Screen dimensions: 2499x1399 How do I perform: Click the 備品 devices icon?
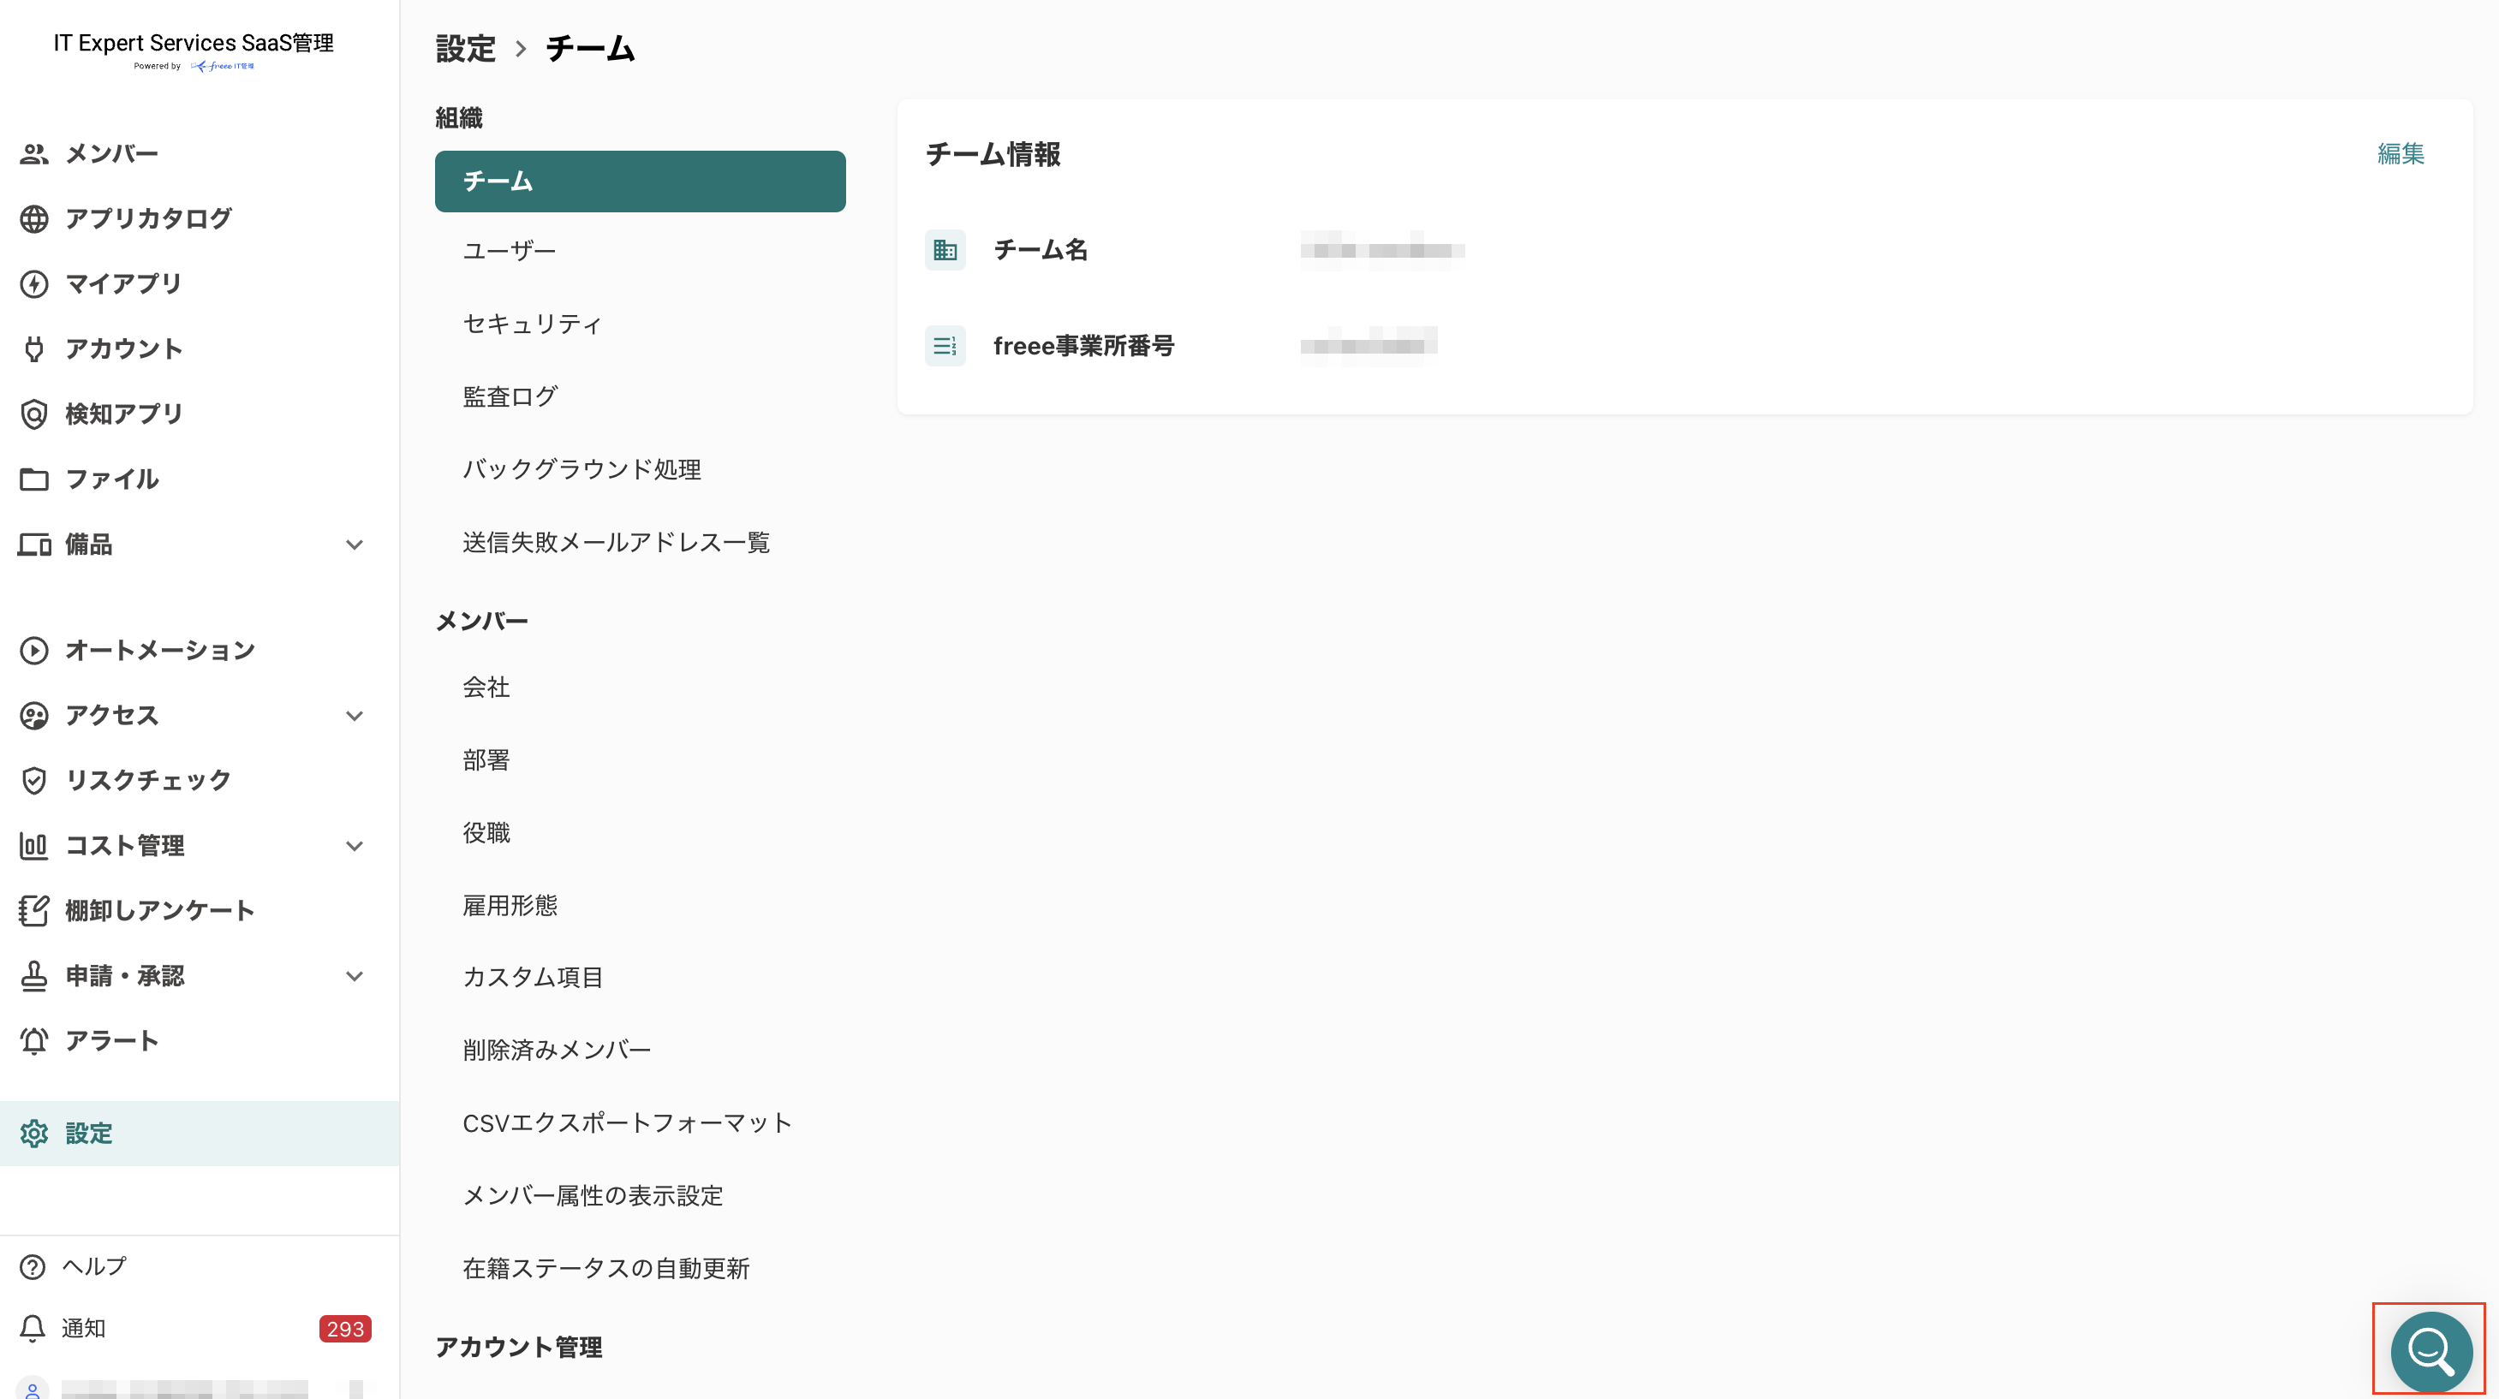click(34, 545)
